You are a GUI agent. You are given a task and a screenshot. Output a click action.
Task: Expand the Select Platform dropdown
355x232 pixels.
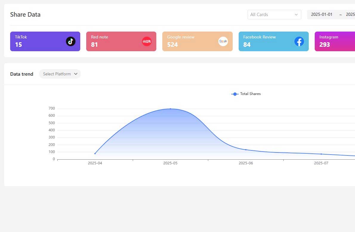pos(60,74)
